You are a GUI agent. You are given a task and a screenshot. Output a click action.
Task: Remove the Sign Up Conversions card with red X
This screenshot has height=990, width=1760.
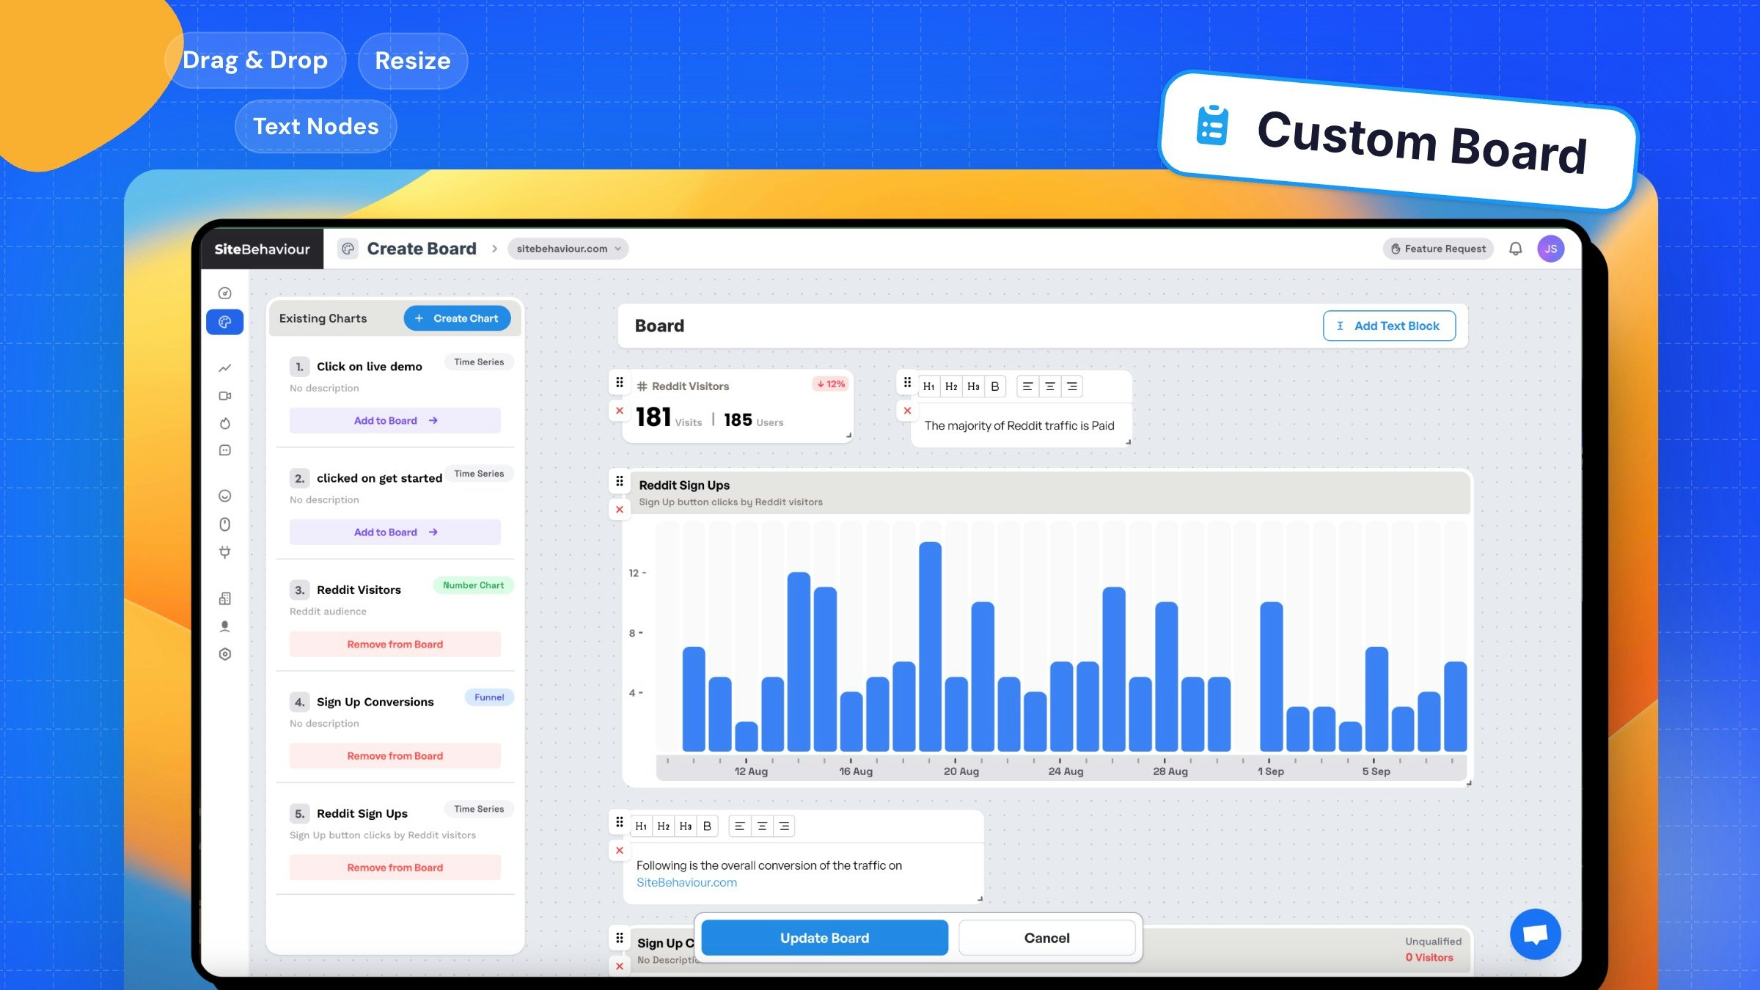pos(620,967)
